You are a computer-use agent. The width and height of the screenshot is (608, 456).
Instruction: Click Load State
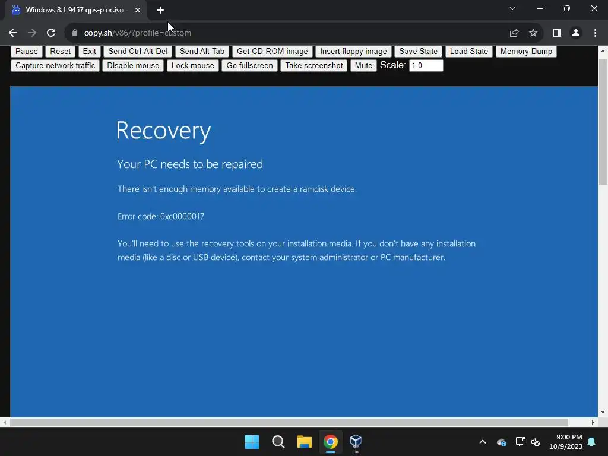pos(469,51)
